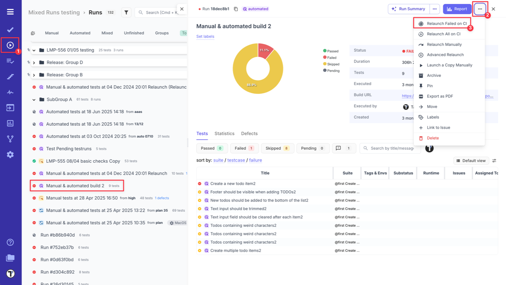Open the Default view dropdown
Image resolution: width=506 pixels, height=285 pixels.
coord(471,160)
